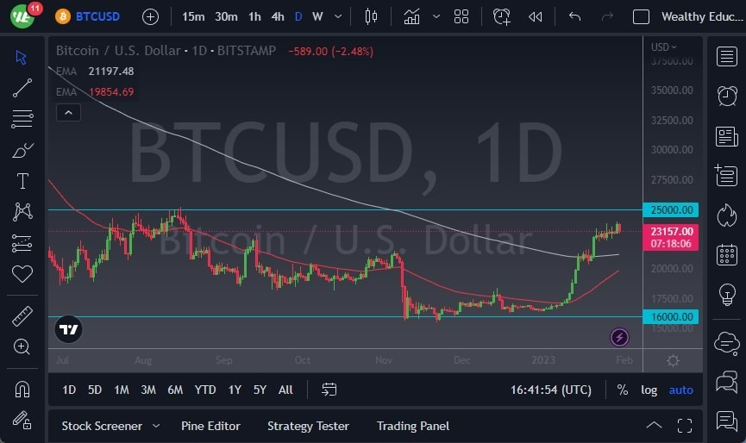Image resolution: width=746 pixels, height=443 pixels.
Task: Show All historical data range
Action: tap(285, 390)
